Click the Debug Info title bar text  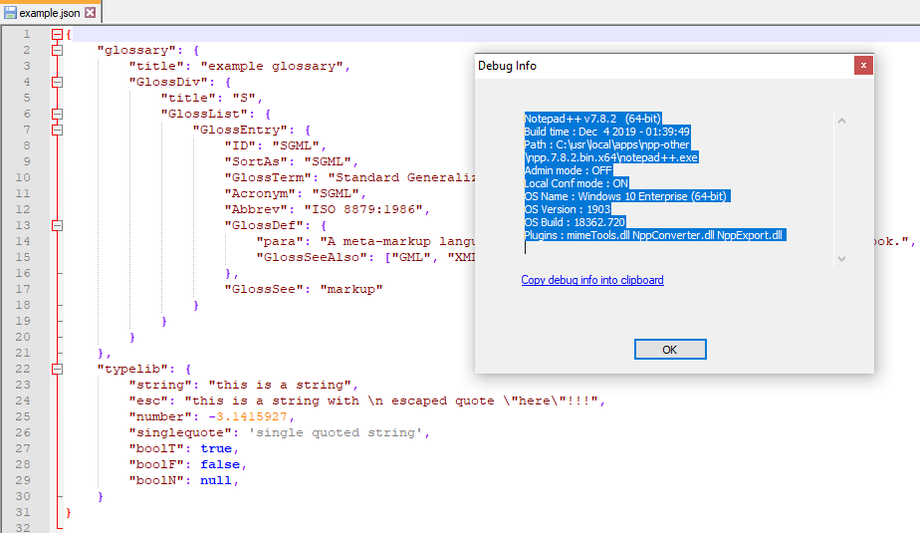tap(507, 66)
